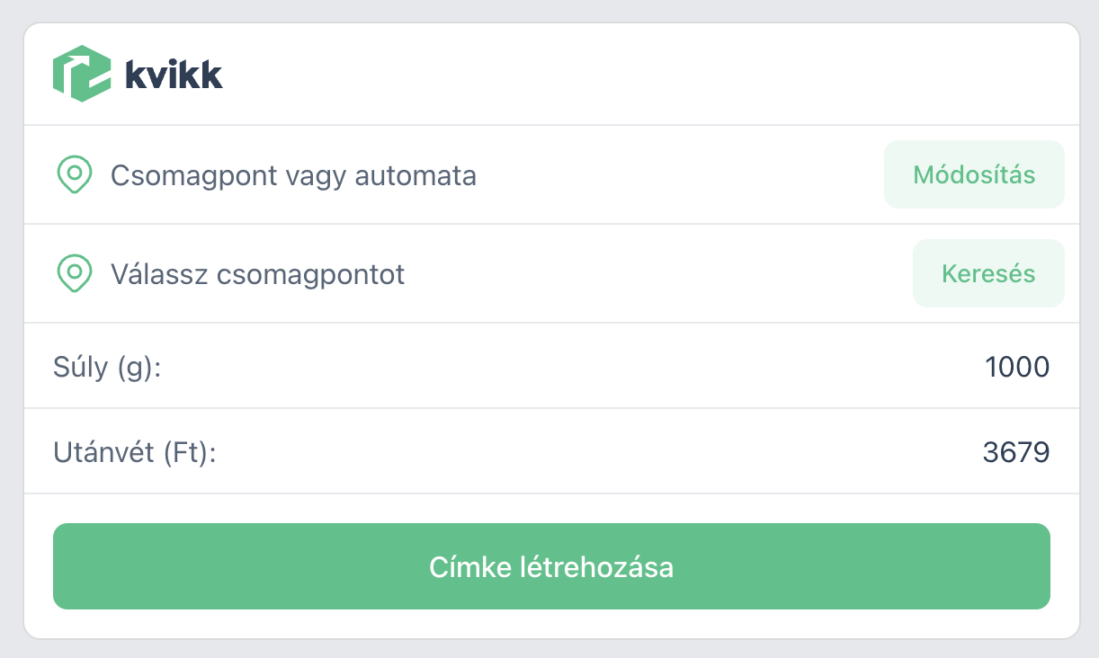The height and width of the screenshot is (658, 1099).
Task: Click the Utánvét (Ft) label
Action: tap(135, 452)
